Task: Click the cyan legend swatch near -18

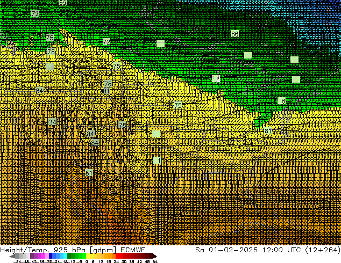Action: (x=65, y=256)
